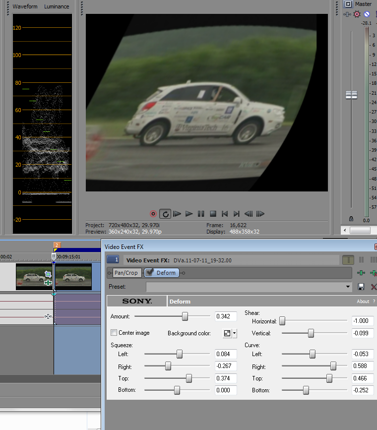This screenshot has height=430, width=377.
Task: Click the Squeeze Top value field
Action: click(x=226, y=378)
